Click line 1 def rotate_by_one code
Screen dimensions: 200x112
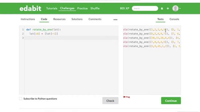point(44,30)
